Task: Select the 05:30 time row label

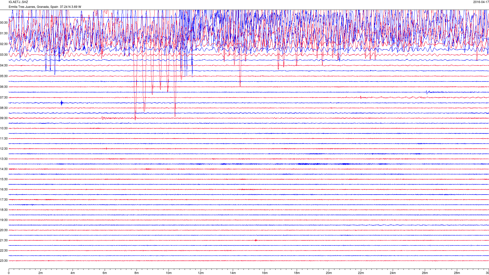Action: 4,76
